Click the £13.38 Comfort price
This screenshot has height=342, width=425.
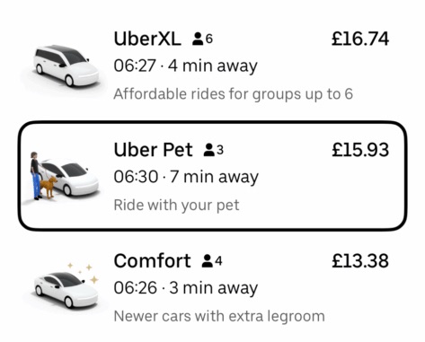[360, 261]
